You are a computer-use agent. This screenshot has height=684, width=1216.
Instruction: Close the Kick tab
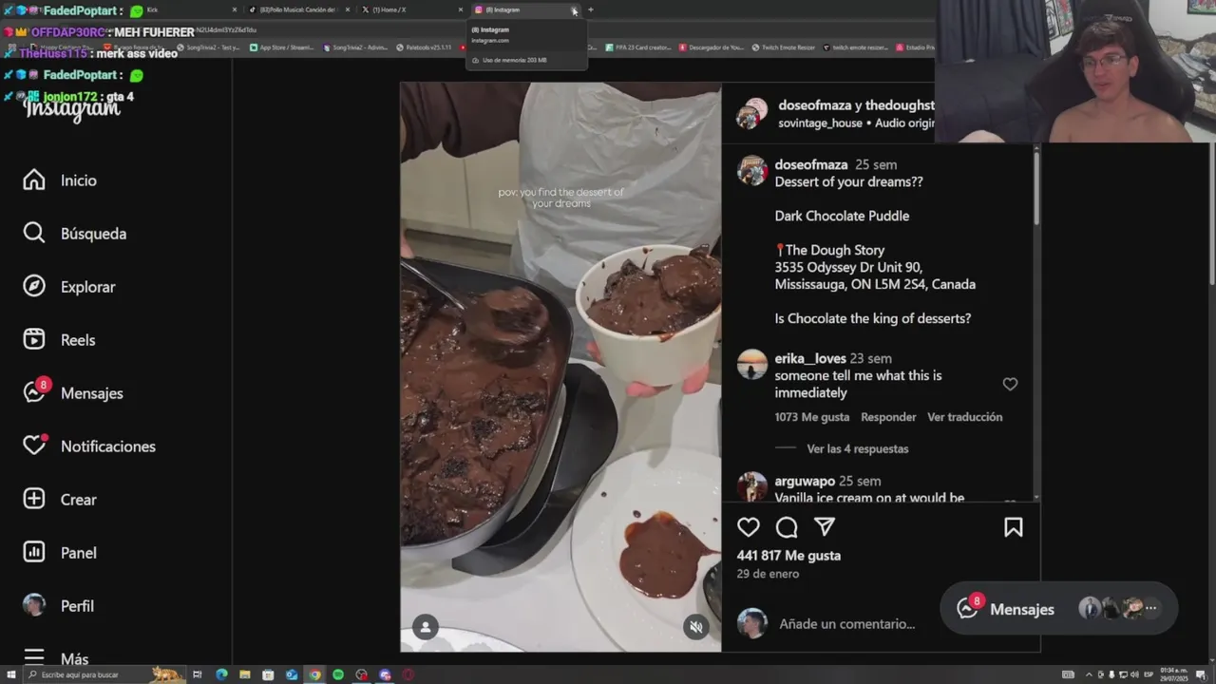[234, 9]
